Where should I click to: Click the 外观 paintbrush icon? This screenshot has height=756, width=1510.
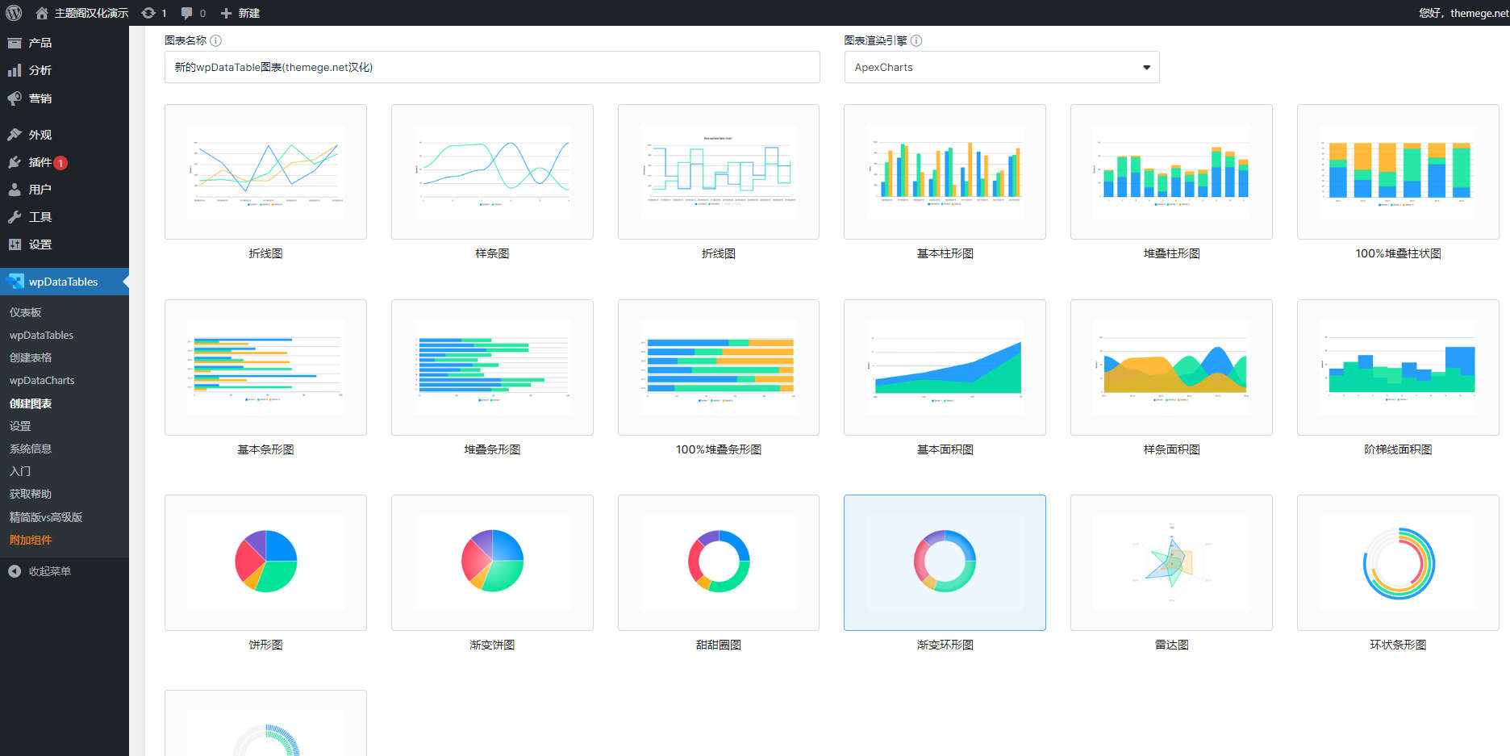pyautogui.click(x=15, y=135)
